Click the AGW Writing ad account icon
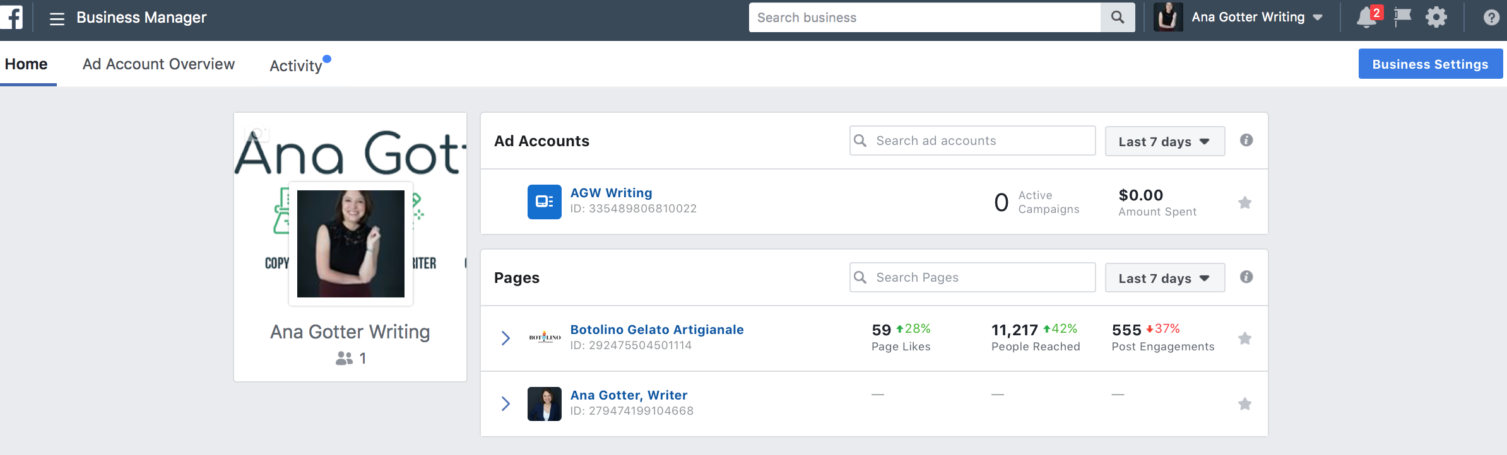This screenshot has width=1507, height=455. (x=544, y=202)
